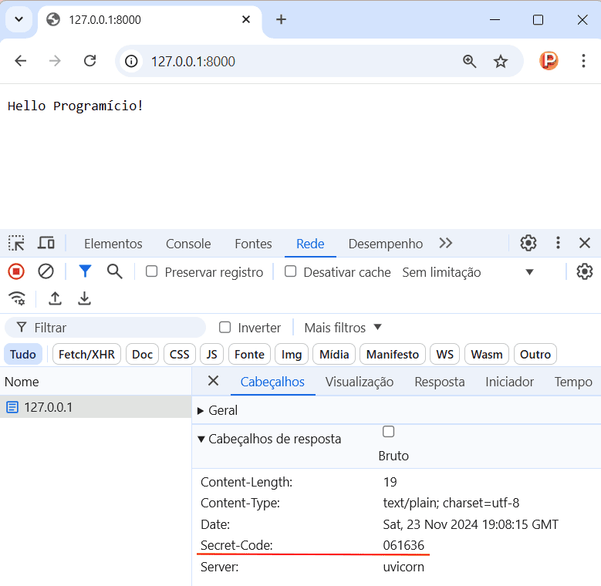Open the zoom magnifier in address bar
This screenshot has width=601, height=586.
[469, 61]
